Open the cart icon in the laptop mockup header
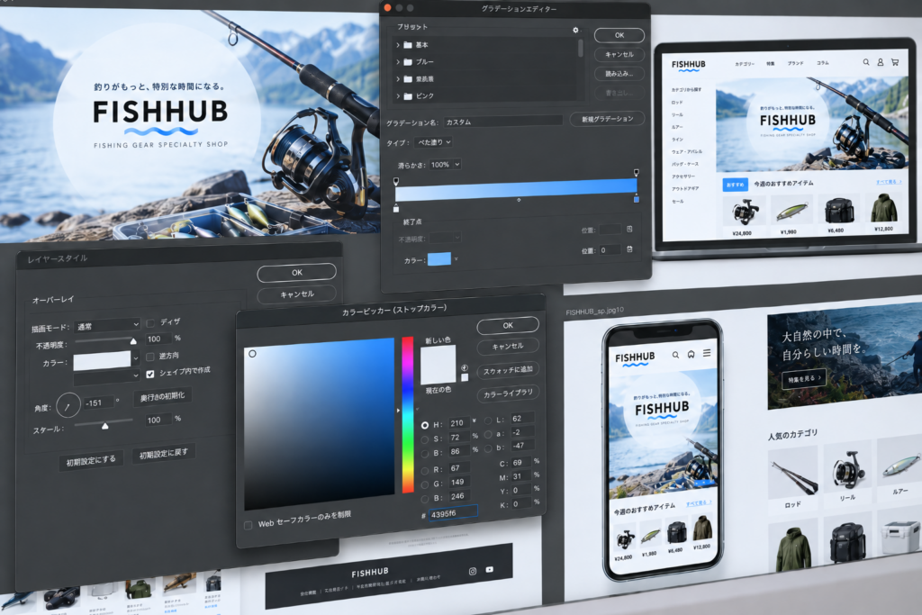922x615 pixels. tap(895, 62)
